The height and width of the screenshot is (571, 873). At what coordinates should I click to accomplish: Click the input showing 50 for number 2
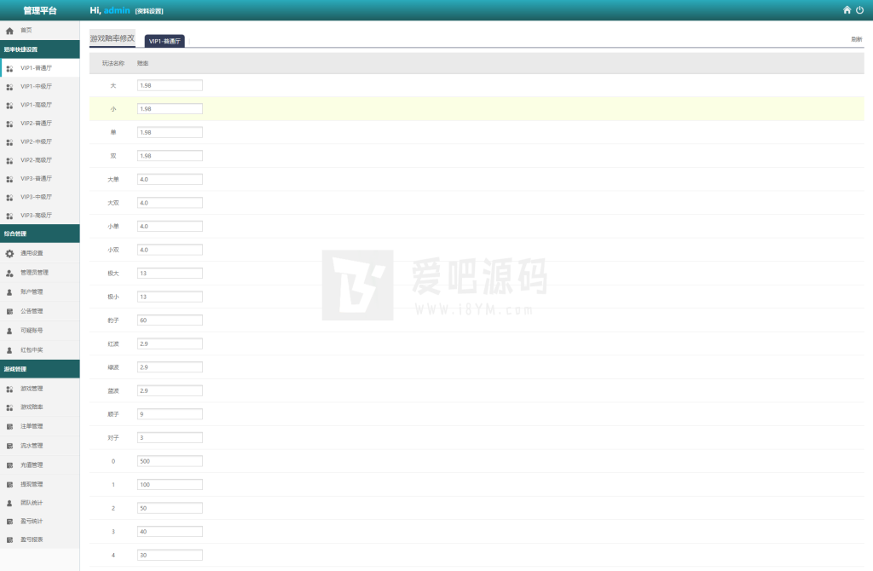(170, 508)
